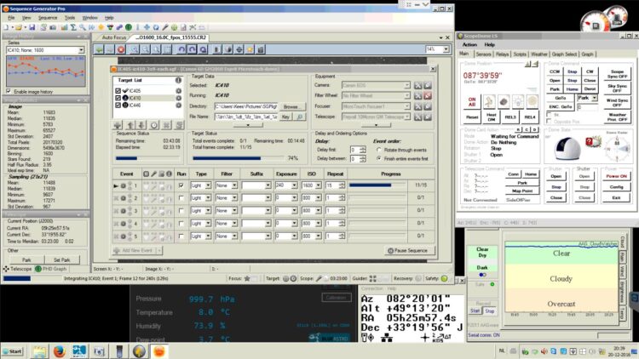Click the Browse button for directory
The image size is (639, 359).
(291, 106)
